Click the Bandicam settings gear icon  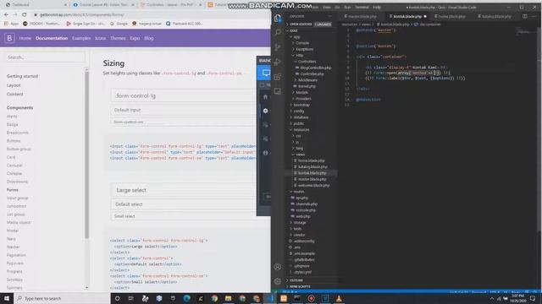[265, 111]
